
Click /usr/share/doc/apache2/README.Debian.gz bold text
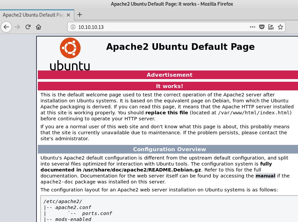coord(142,170)
